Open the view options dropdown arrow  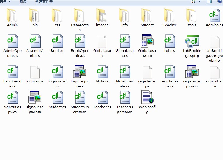pyautogui.click(x=199, y=1)
